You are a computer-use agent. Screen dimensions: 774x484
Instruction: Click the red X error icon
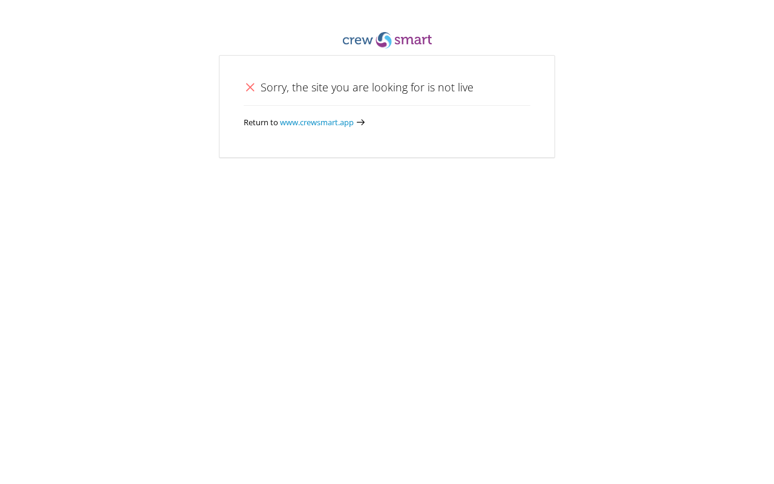pyautogui.click(x=250, y=87)
